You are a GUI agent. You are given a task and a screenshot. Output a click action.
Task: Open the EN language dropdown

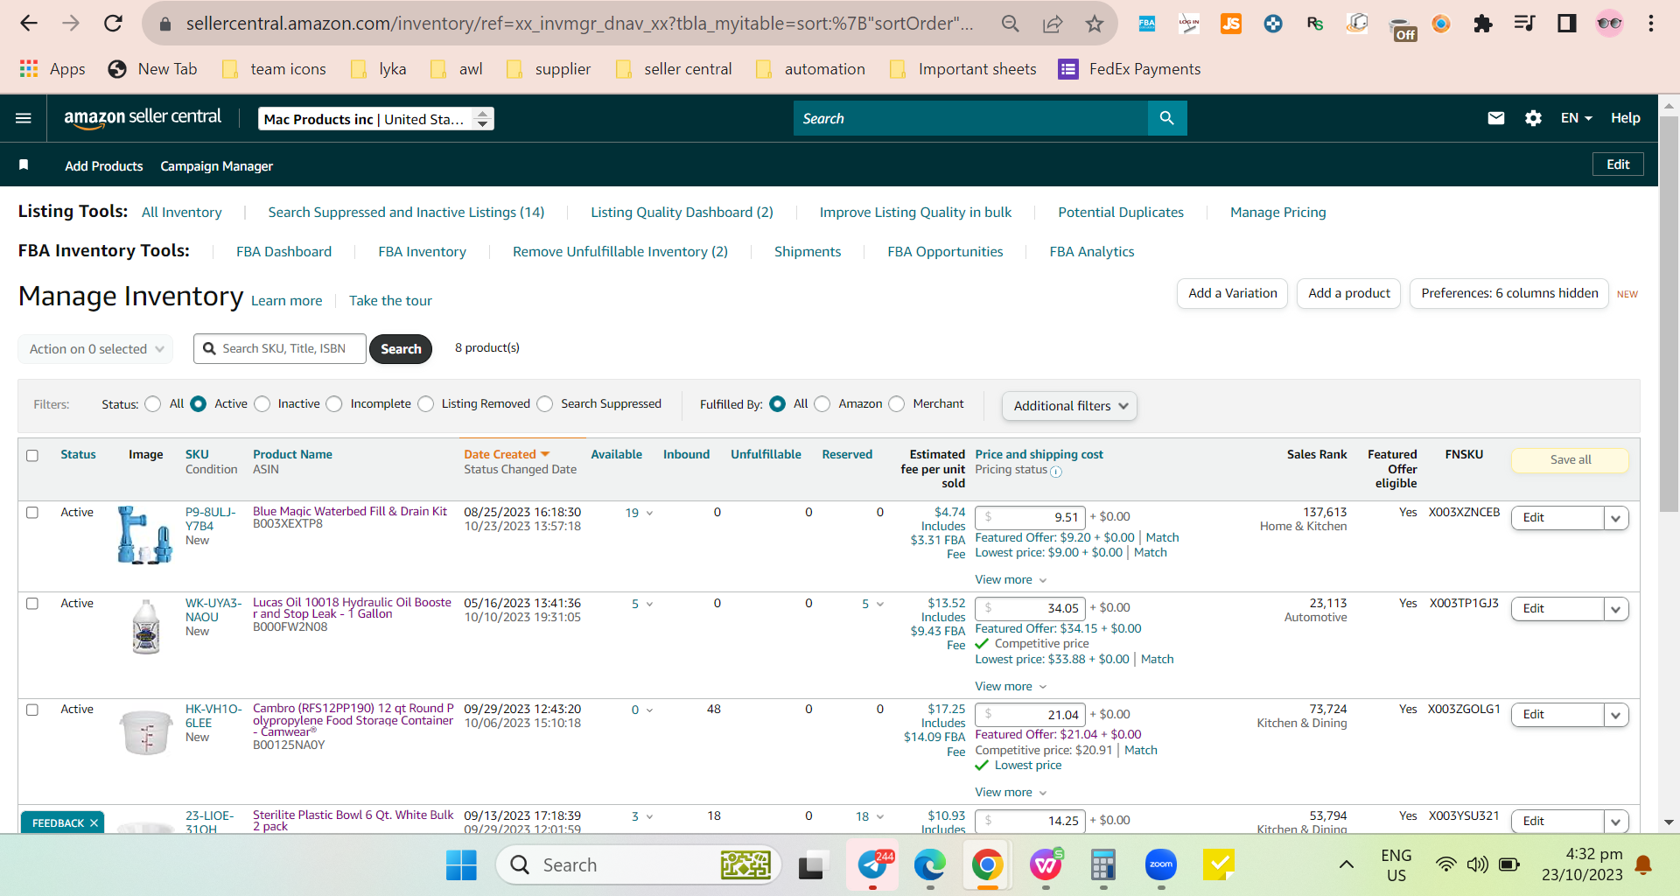tap(1576, 118)
